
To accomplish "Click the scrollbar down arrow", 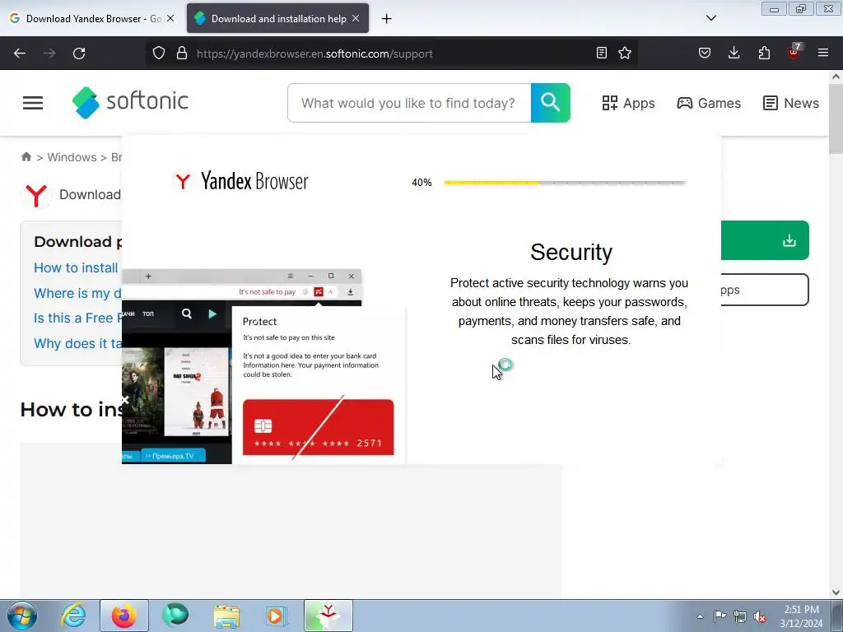I will [836, 592].
